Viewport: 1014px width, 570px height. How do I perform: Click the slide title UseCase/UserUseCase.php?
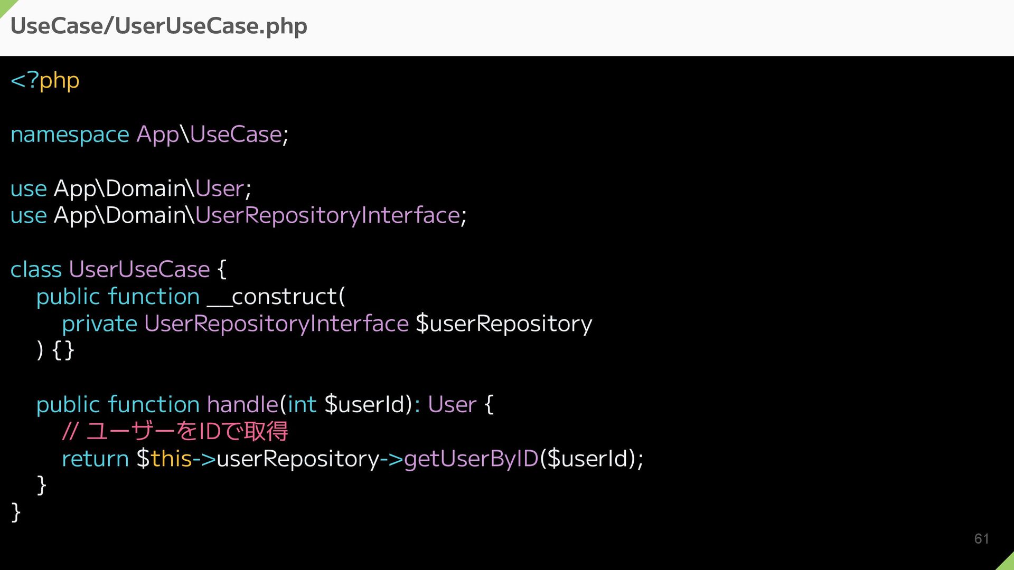[158, 26]
